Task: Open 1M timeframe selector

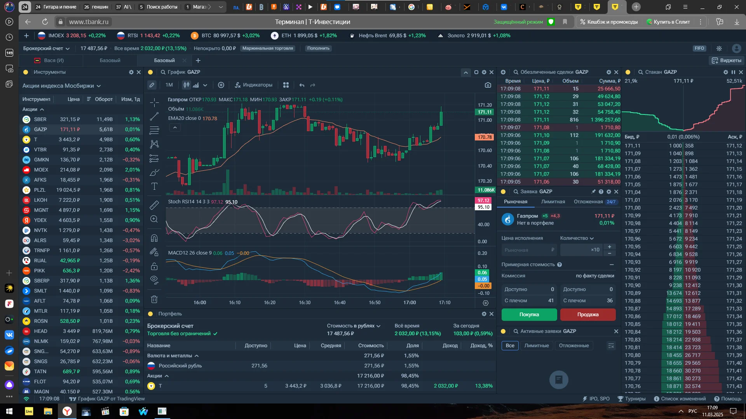Action: tap(169, 85)
